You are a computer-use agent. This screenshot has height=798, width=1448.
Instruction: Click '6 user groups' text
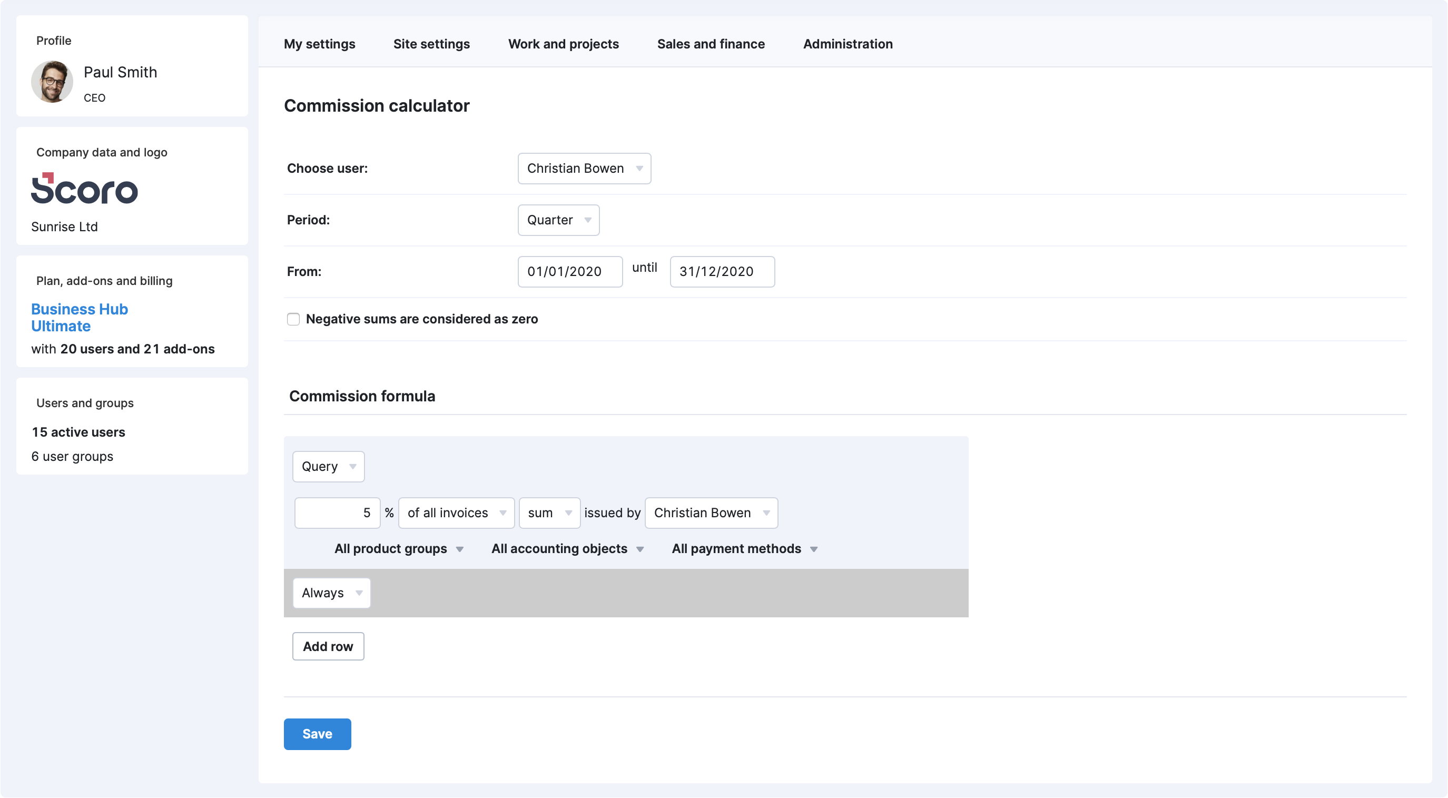point(72,456)
